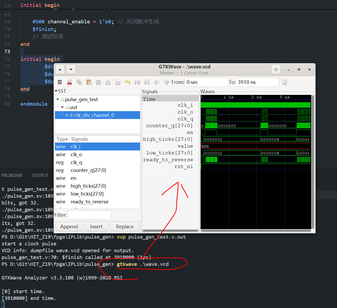This screenshot has height=308, width=337.
Task: Click the From time input field
Action: [x=206, y=82]
